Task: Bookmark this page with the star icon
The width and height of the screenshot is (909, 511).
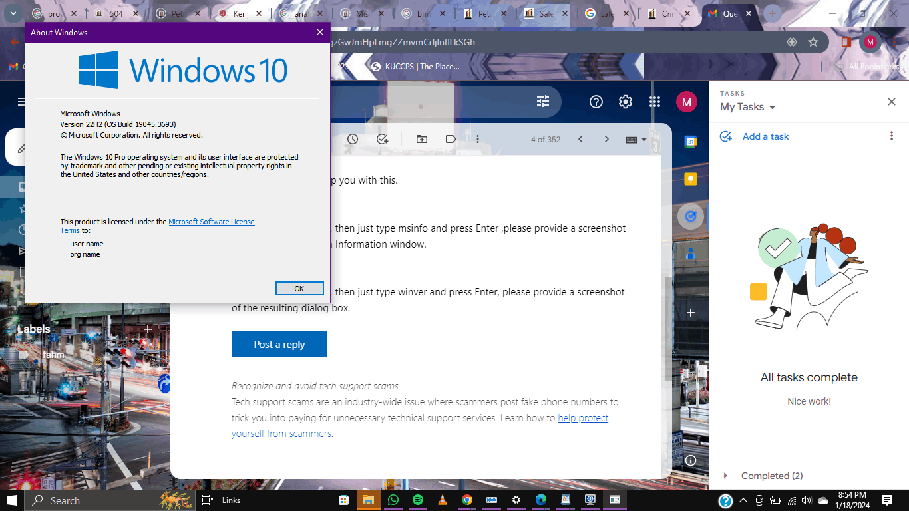Action: [813, 41]
